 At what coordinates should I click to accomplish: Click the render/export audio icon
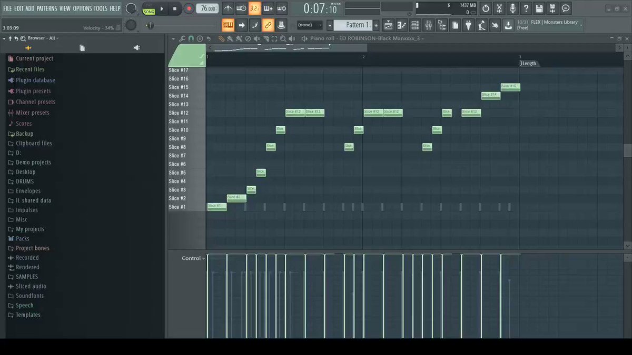coord(552,8)
